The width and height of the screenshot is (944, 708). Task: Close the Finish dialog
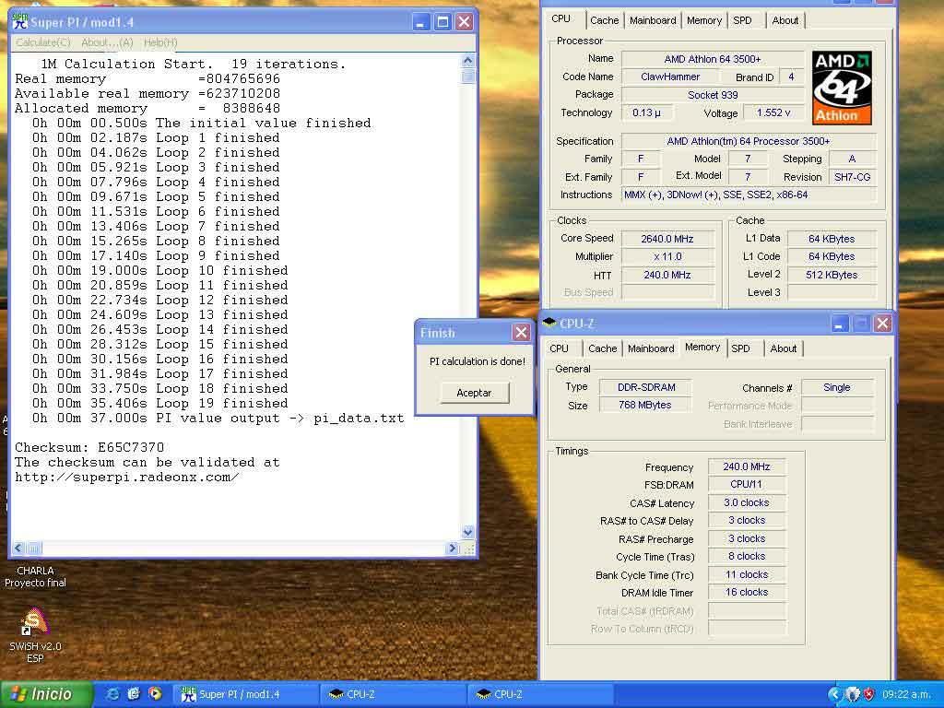pos(521,332)
